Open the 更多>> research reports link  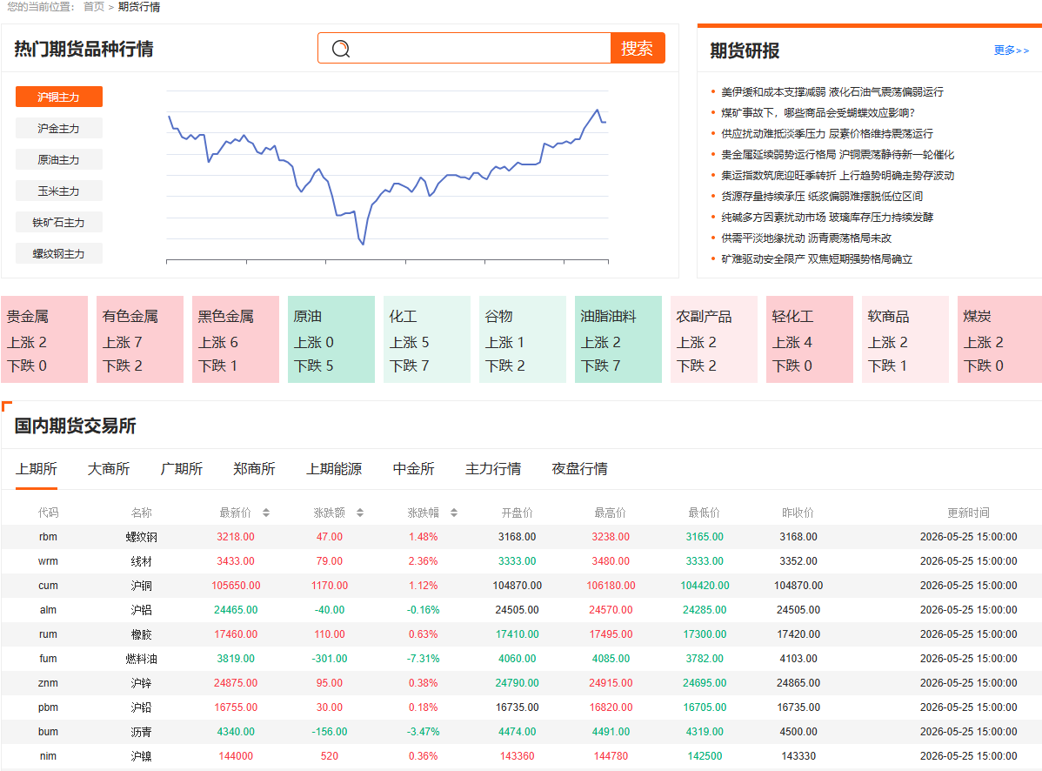[1011, 50]
